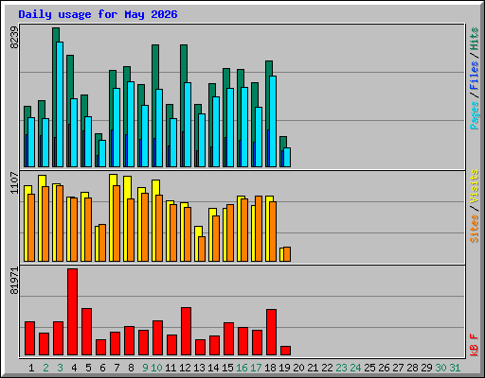
Task: Click the Hits legend label
Action: click(x=474, y=39)
